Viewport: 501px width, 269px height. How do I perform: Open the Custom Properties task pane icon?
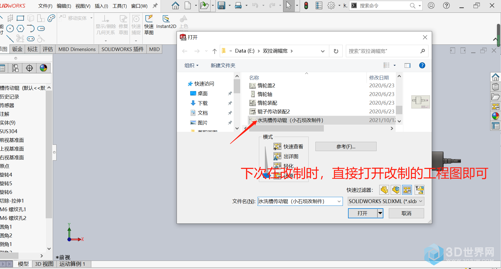(496, 126)
